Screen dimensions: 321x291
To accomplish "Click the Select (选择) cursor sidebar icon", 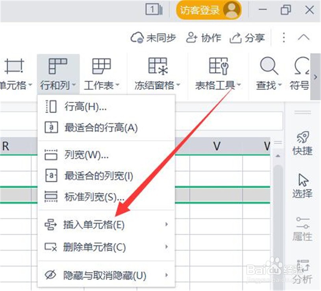I will click(303, 180).
